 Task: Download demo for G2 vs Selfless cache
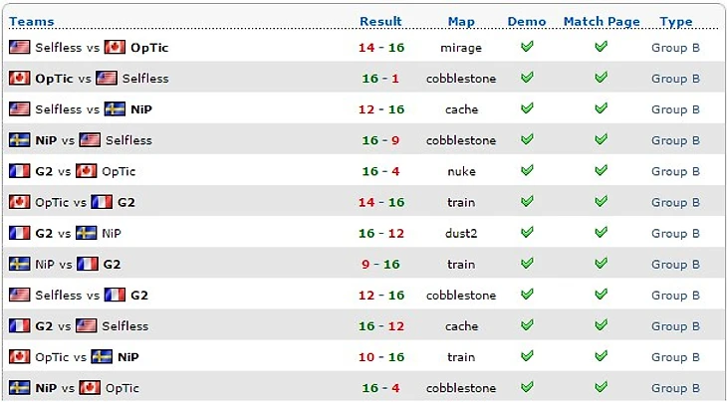tap(527, 324)
